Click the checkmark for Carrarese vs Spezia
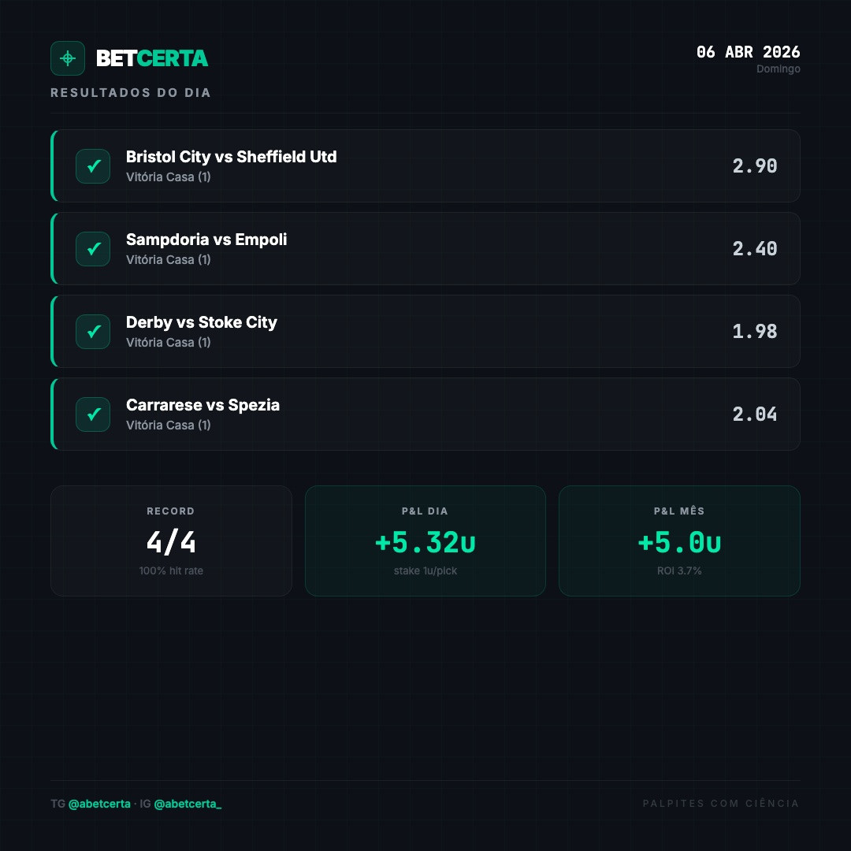 (x=93, y=414)
